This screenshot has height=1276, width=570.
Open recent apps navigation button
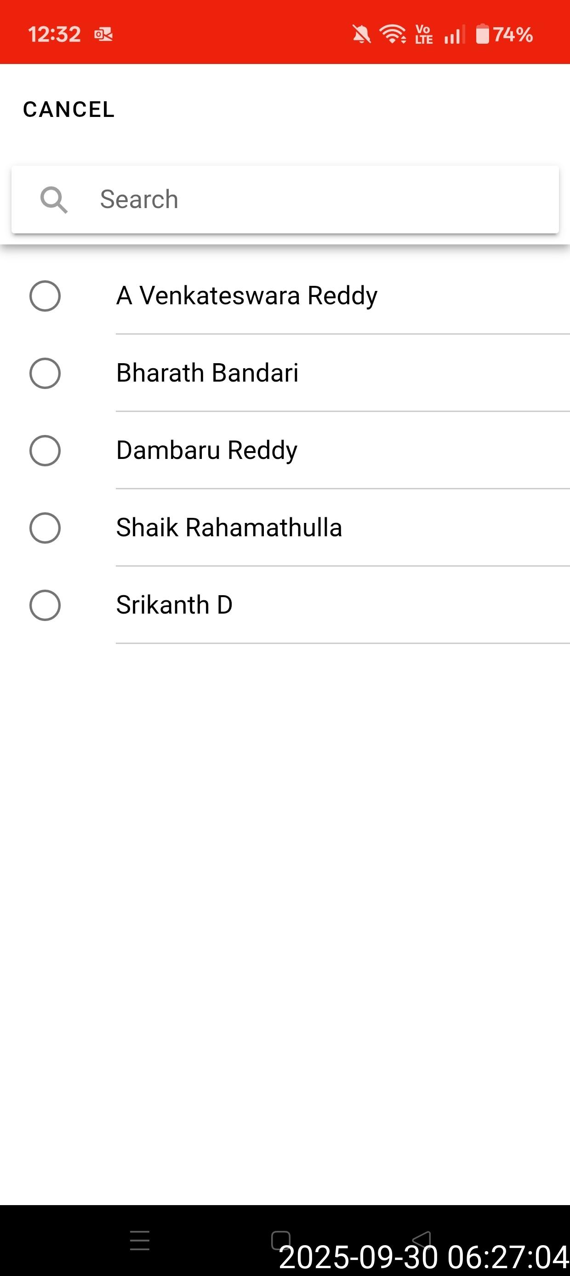[140, 1240]
